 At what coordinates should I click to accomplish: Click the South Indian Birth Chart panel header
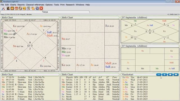point(90,17)
